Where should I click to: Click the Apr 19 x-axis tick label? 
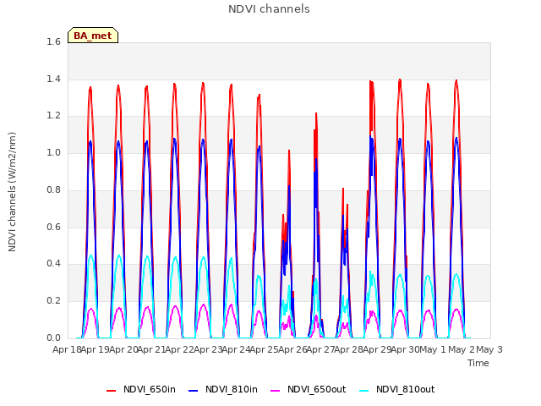click(x=96, y=349)
